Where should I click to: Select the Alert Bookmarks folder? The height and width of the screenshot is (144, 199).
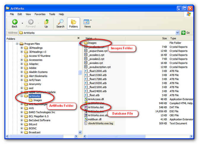pos(36,76)
